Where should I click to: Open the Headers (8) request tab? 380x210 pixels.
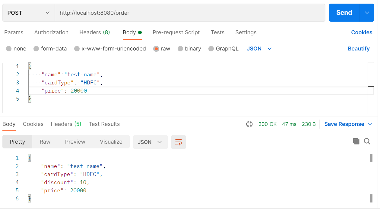94,32
